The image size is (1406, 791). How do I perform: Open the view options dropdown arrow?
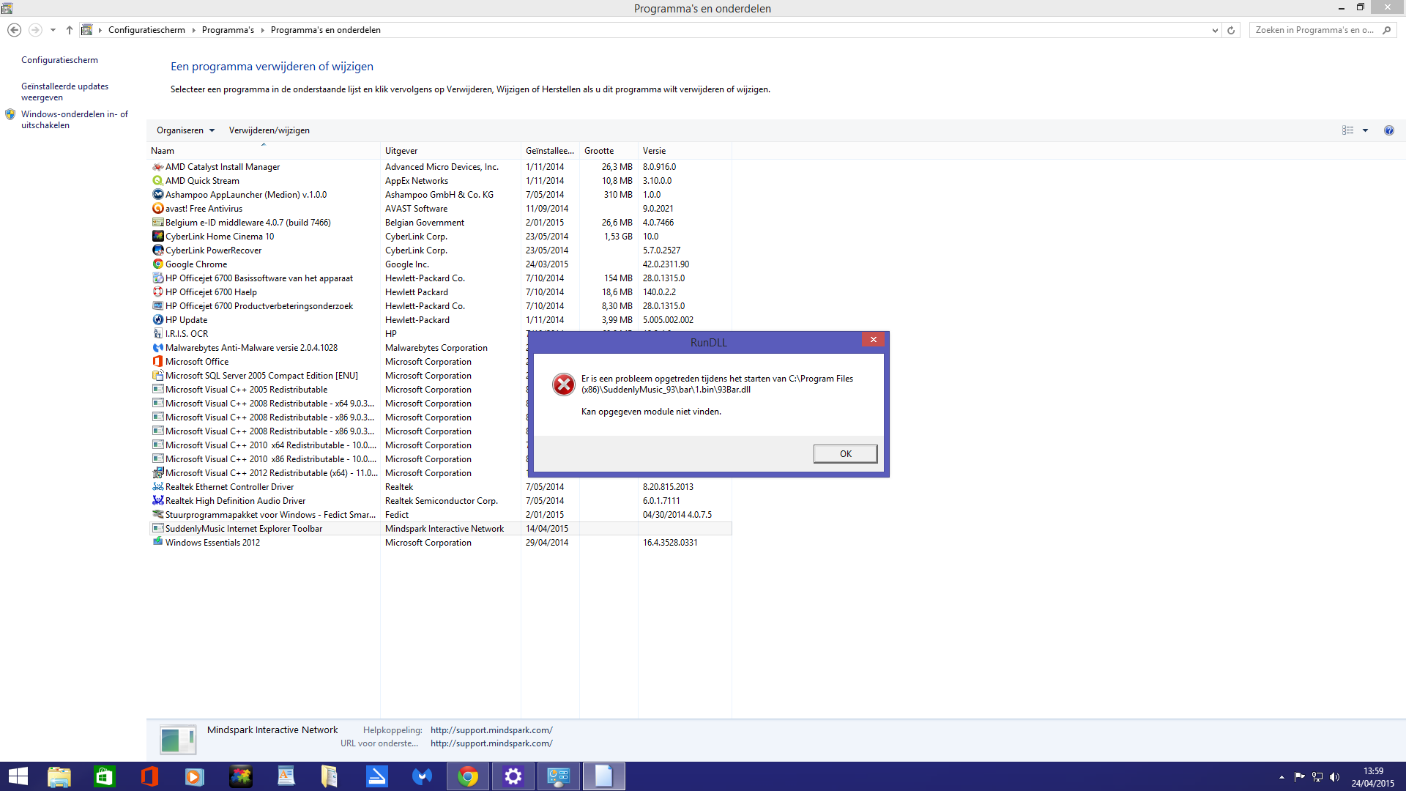(1365, 130)
